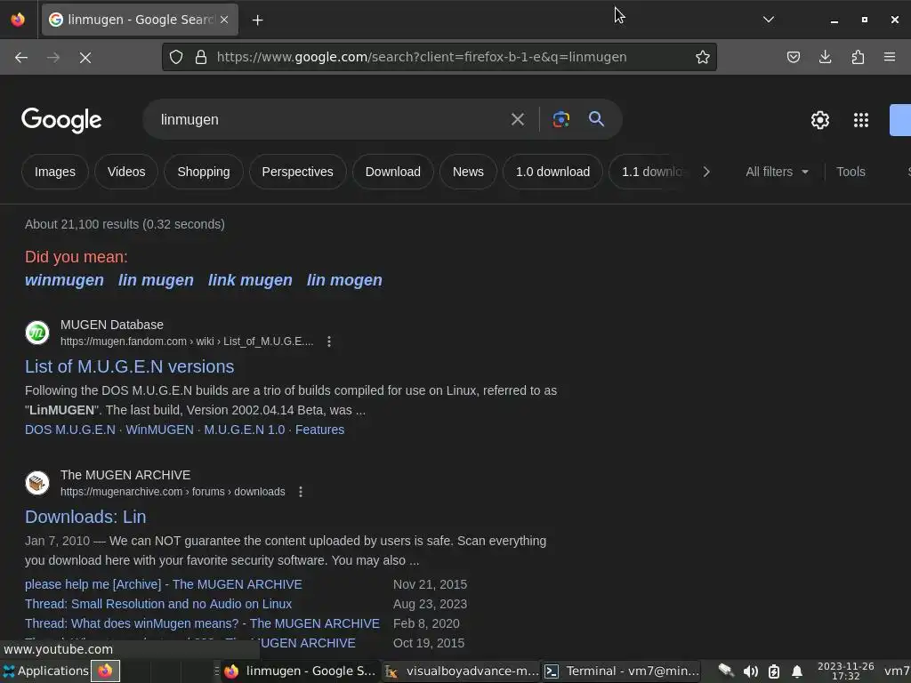
Task: Open Firefox extensions menu
Action: pyautogui.click(x=858, y=57)
